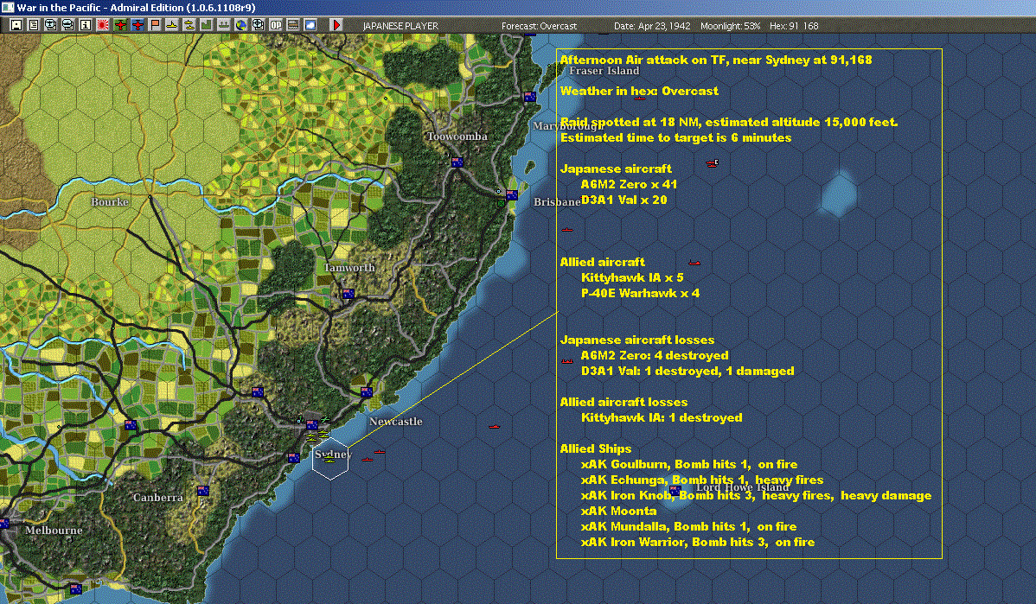Click the Toowoomba city label
The height and width of the screenshot is (604, 1036).
click(457, 136)
